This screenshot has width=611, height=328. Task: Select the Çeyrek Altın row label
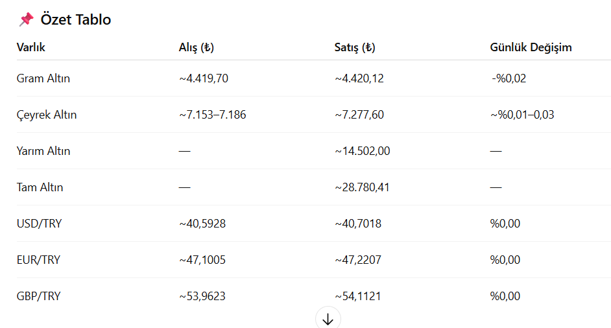(x=46, y=115)
